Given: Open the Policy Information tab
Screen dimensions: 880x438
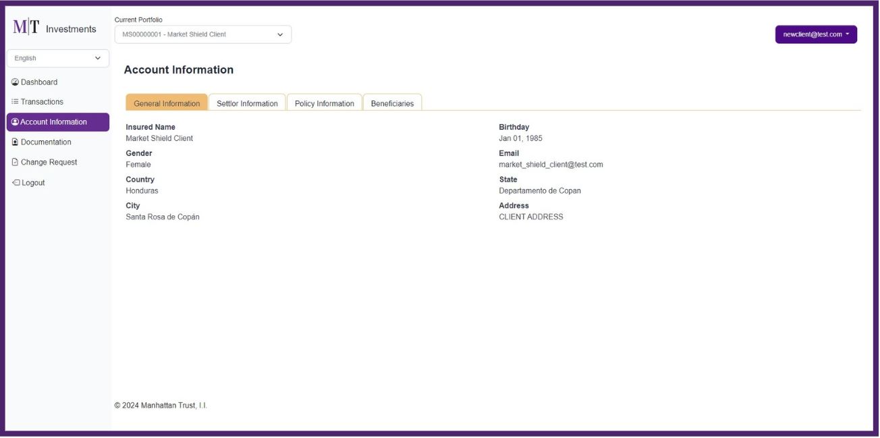Looking at the screenshot, I should (x=324, y=103).
